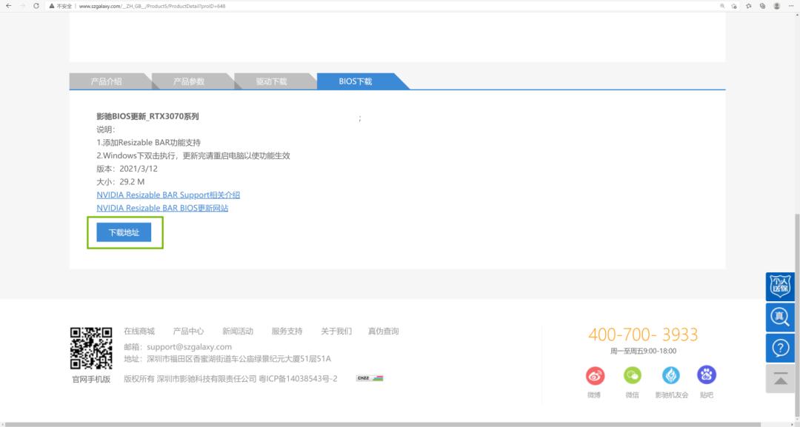Click the back-to-top arrow button
The height and width of the screenshot is (427, 800).
click(x=780, y=378)
